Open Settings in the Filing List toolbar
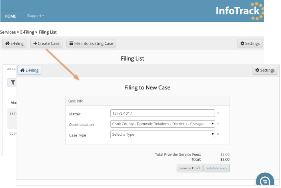The image size is (281, 188). coord(250,44)
